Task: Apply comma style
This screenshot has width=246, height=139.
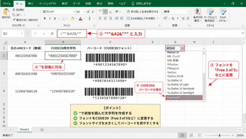Action: point(178,19)
